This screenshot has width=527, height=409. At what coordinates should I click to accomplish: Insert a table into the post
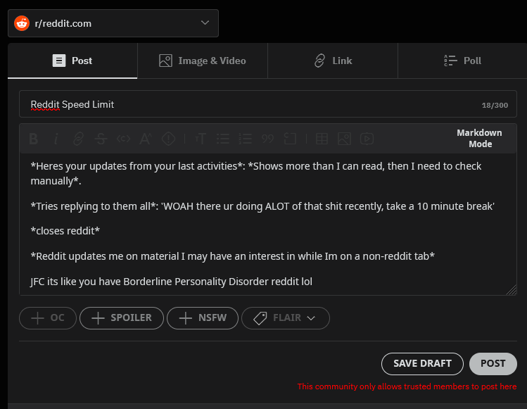pyautogui.click(x=321, y=139)
